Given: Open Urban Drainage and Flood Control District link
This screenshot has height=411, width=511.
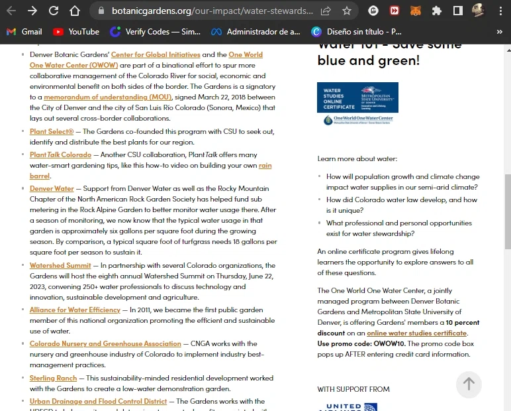Looking at the screenshot, I should [98, 401].
